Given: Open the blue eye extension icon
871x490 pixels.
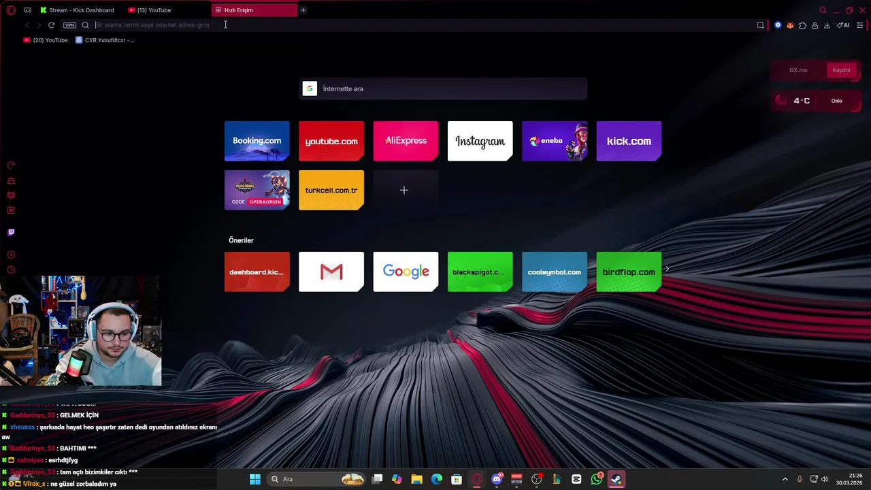Looking at the screenshot, I should [x=778, y=25].
